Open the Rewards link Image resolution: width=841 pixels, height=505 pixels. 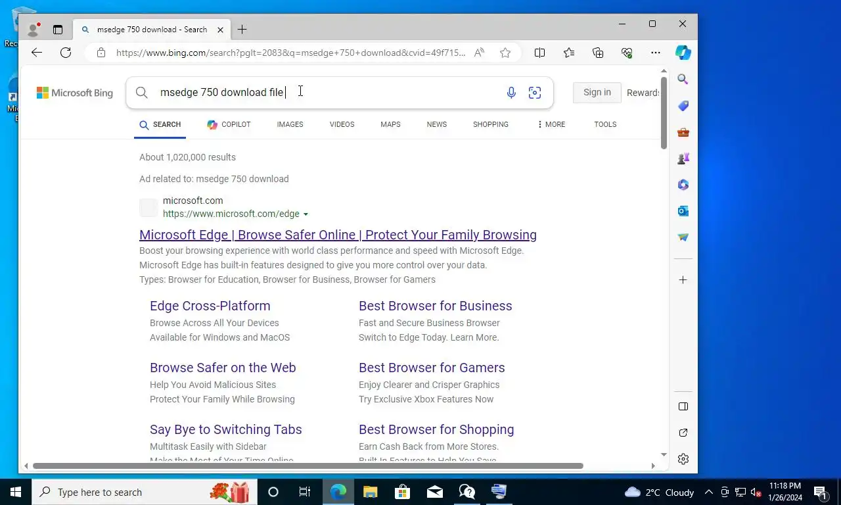click(643, 93)
